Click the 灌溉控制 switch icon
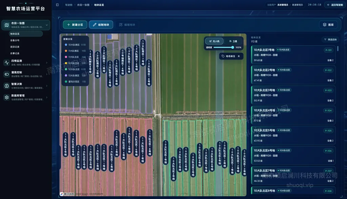Screen dimensions: 347x199 click(7, 74)
